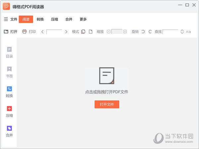Go to previous page with left arrow

pos(42,32)
